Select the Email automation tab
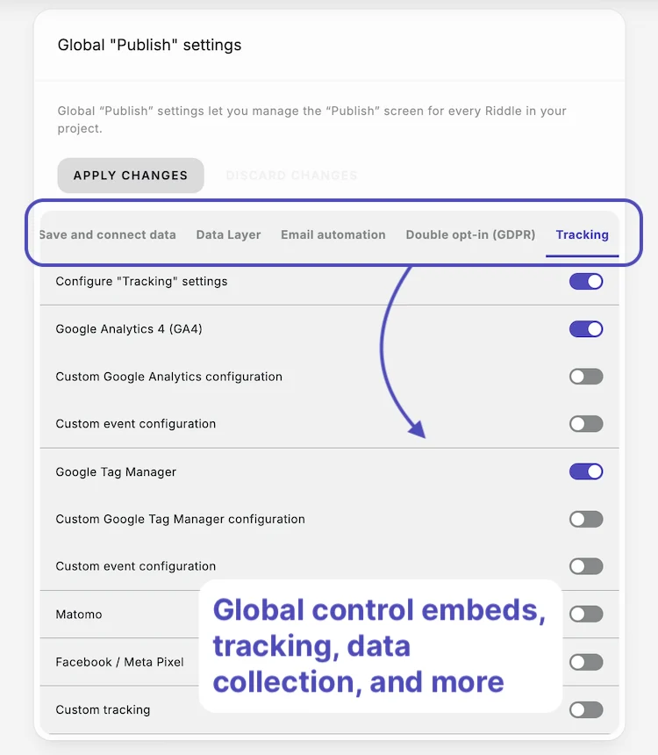 333,234
